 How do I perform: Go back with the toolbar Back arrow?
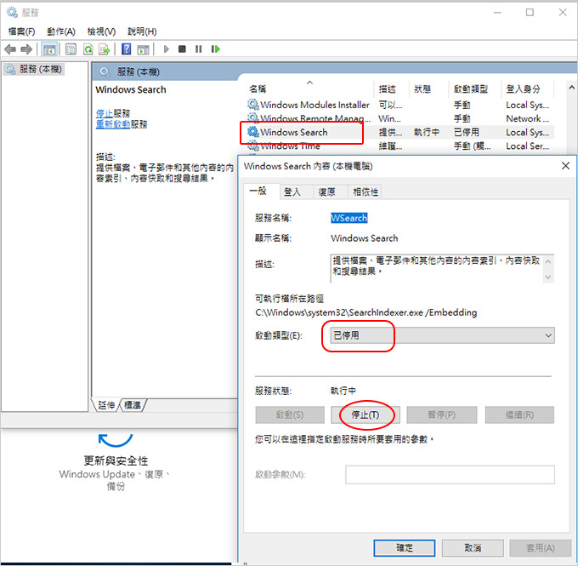(10, 49)
